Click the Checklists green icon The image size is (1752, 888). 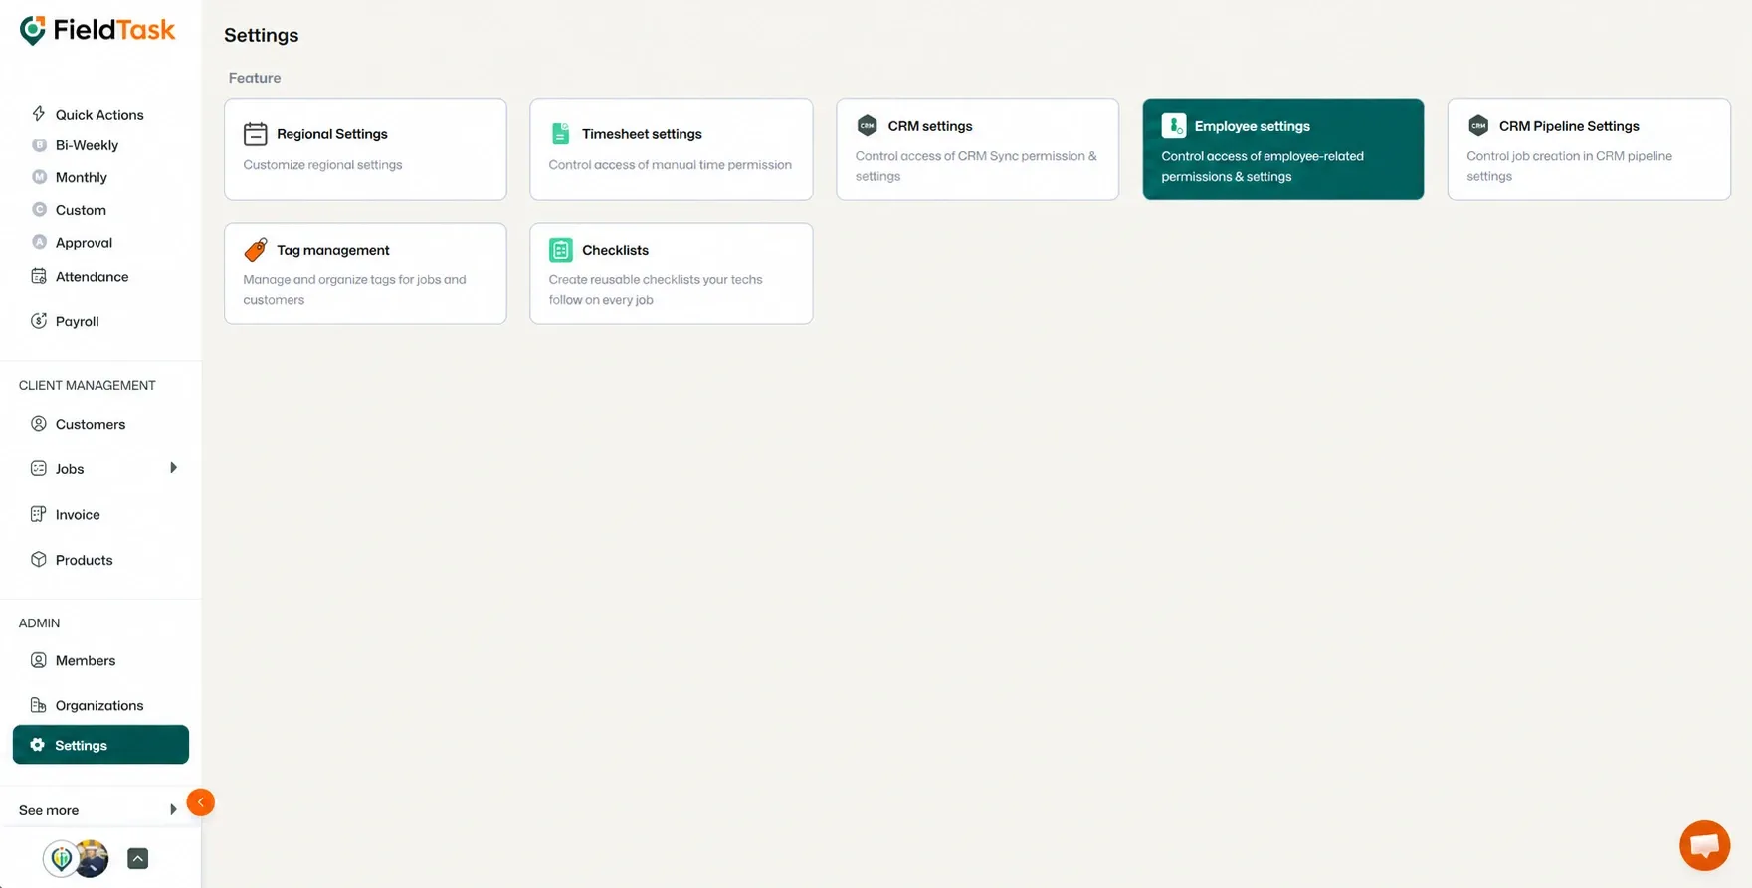click(x=561, y=250)
